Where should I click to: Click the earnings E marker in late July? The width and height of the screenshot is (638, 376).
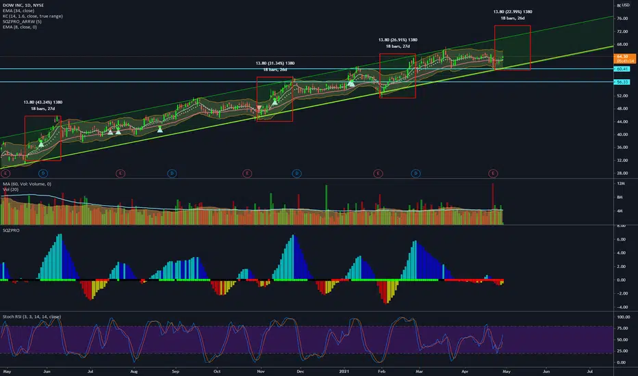click(x=120, y=174)
